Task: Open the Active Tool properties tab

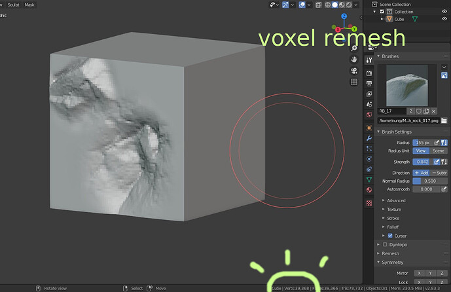Action: [369, 60]
